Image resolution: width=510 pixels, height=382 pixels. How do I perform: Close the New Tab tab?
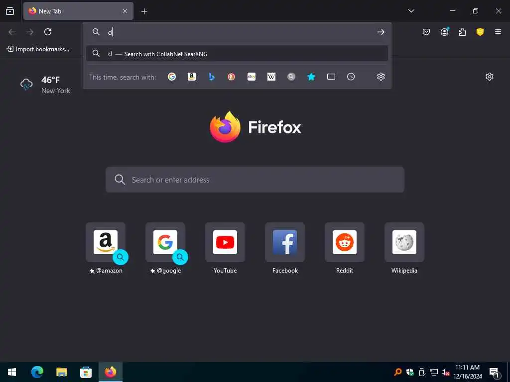coord(125,11)
